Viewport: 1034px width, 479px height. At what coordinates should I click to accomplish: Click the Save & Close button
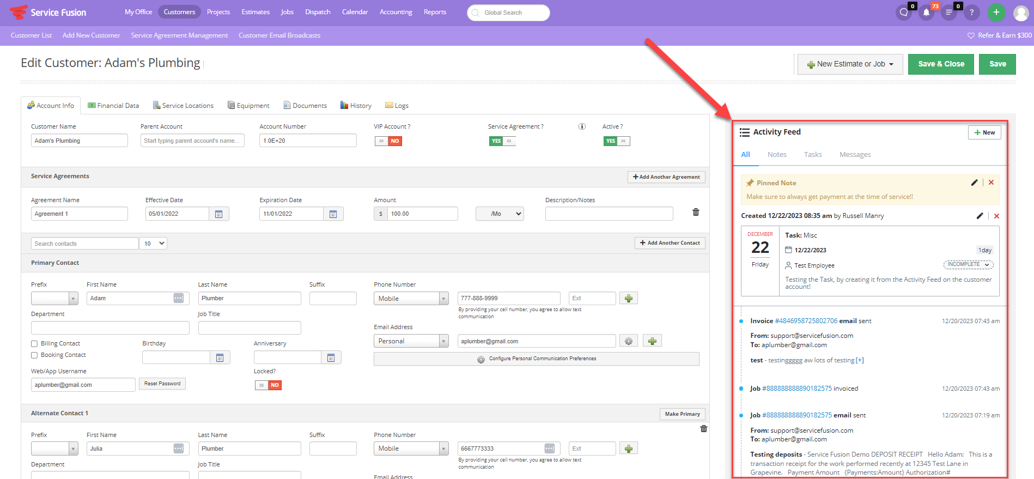pyautogui.click(x=941, y=64)
